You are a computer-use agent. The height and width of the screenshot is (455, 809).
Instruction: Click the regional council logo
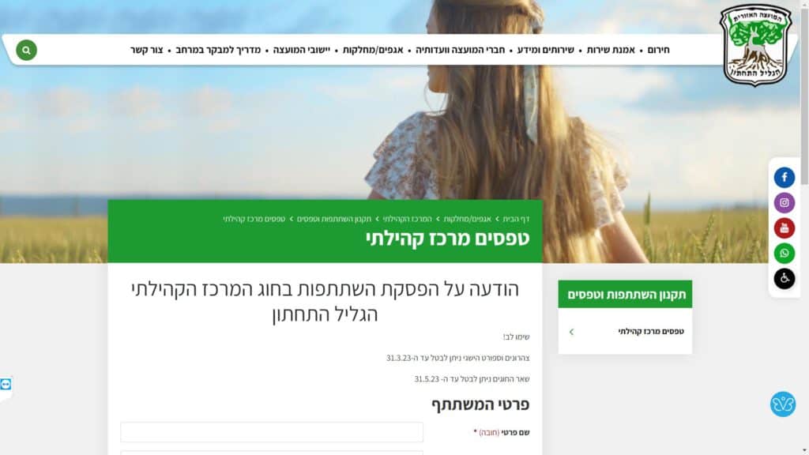[x=755, y=45]
